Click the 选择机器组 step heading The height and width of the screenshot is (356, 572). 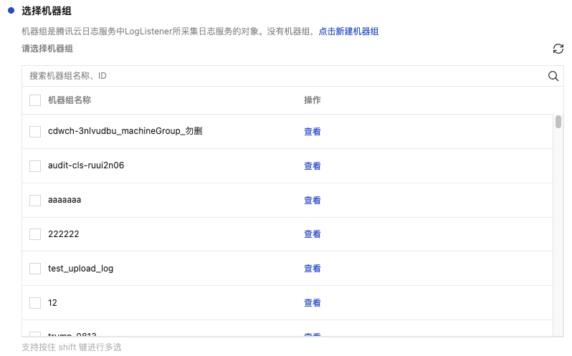[x=47, y=11]
